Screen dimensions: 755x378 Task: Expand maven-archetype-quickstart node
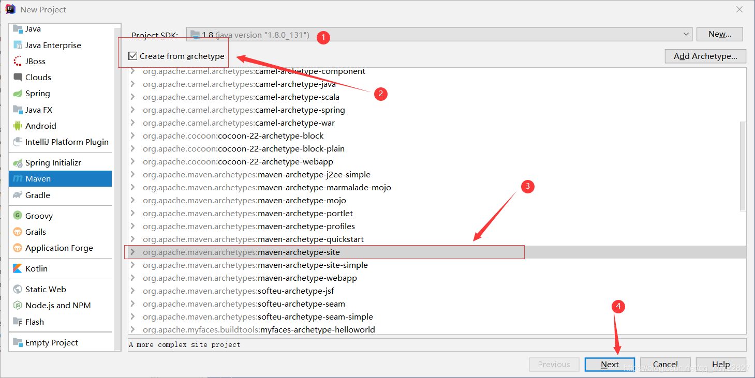133,239
